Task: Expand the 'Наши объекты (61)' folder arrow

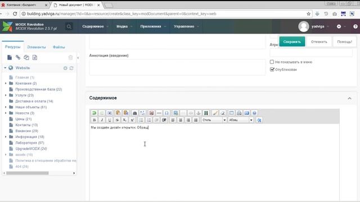Action: (6, 107)
